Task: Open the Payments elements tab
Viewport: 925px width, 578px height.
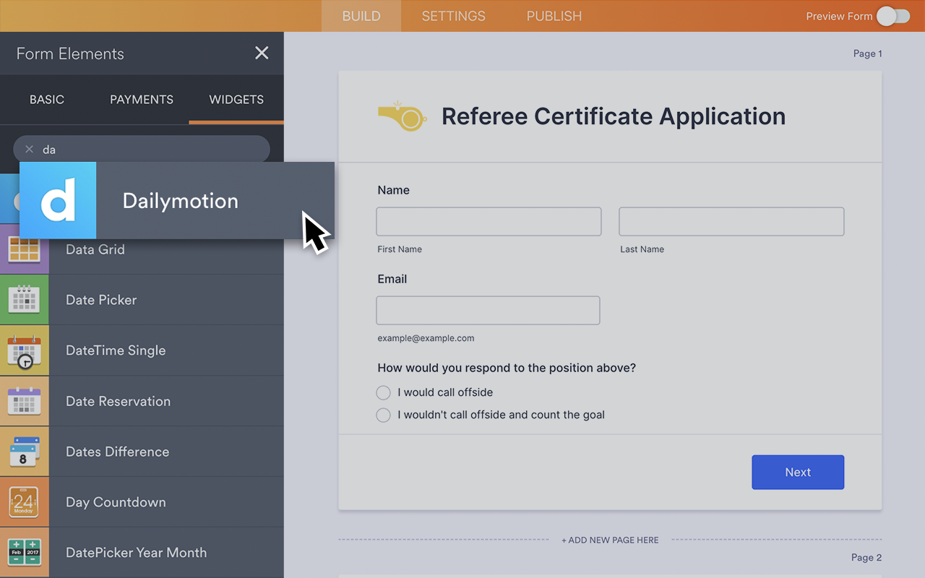Action: (142, 100)
